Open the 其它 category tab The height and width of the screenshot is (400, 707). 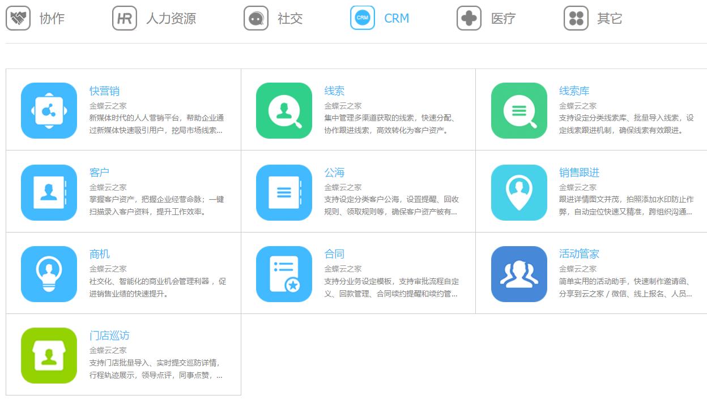593,18
